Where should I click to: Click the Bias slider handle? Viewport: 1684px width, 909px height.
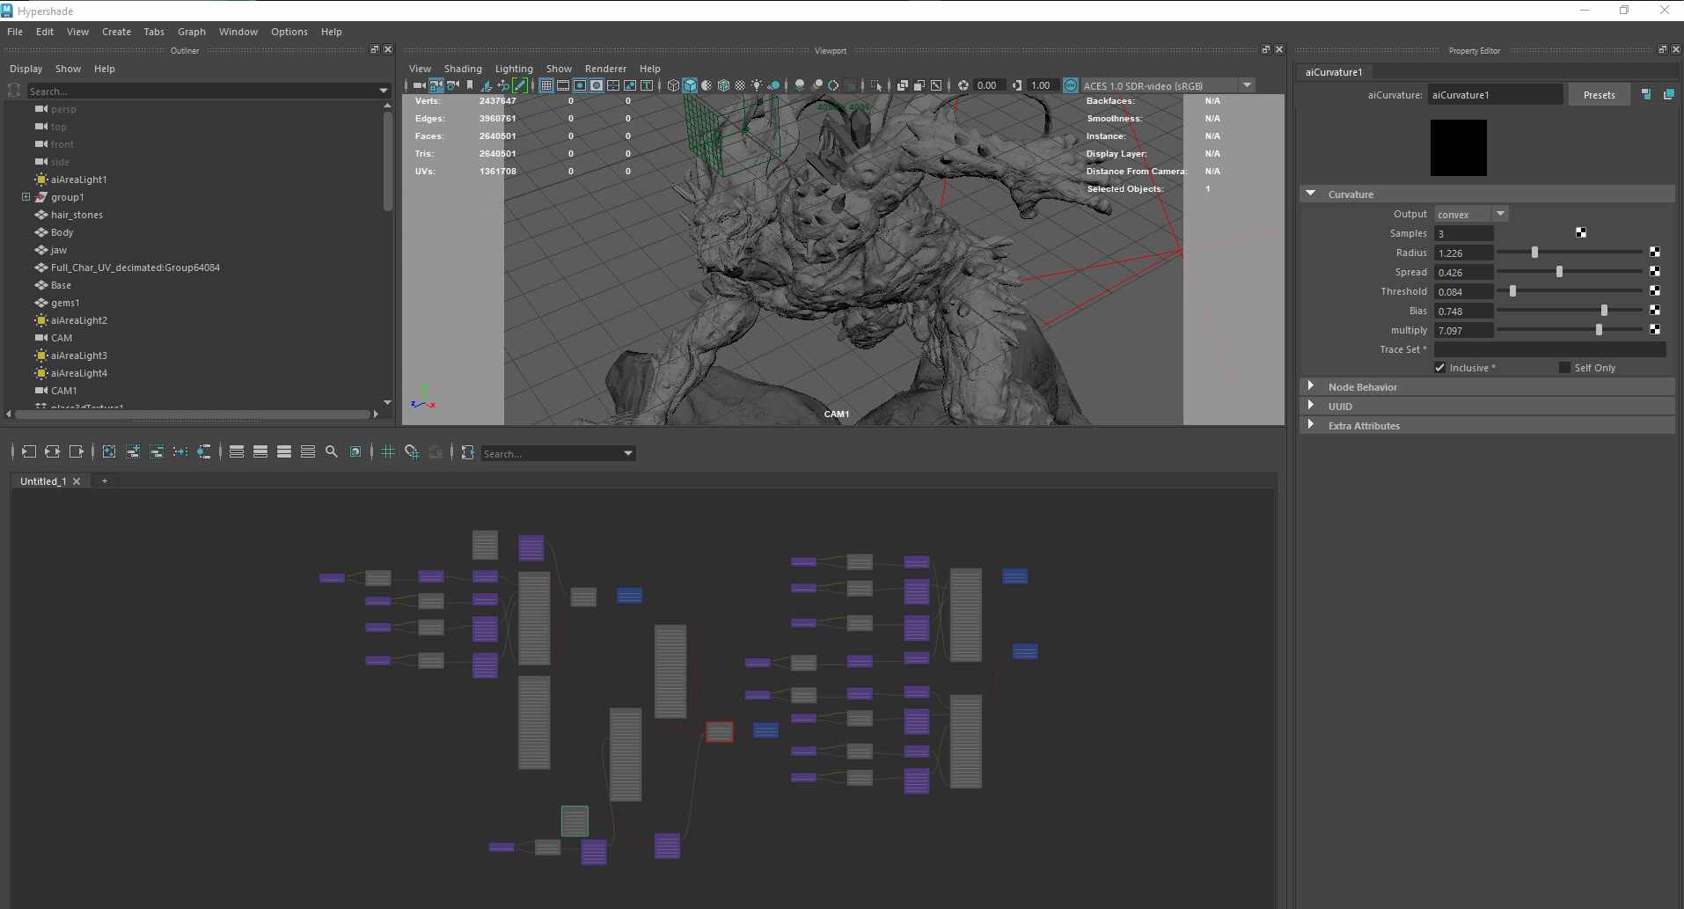1604,311
